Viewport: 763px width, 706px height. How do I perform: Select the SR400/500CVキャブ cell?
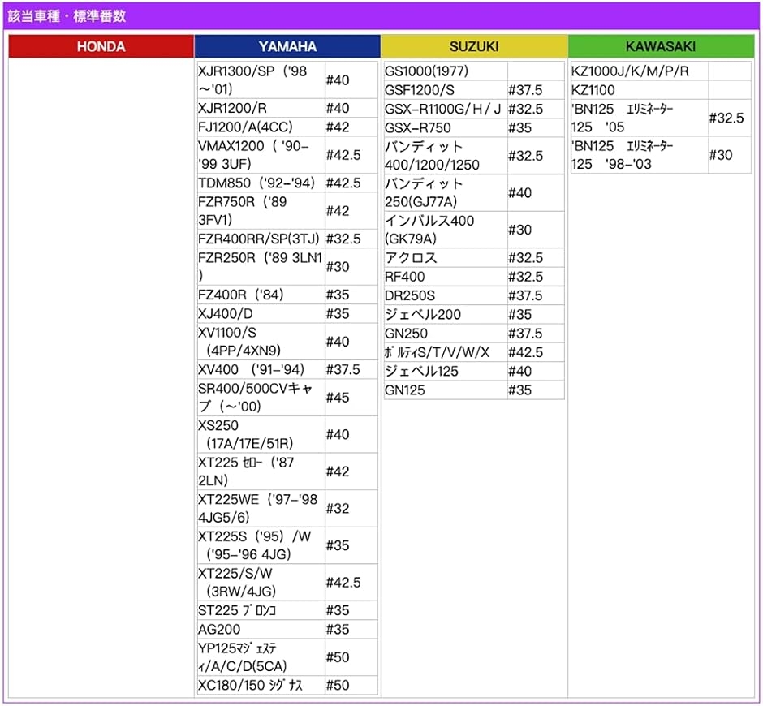(261, 398)
